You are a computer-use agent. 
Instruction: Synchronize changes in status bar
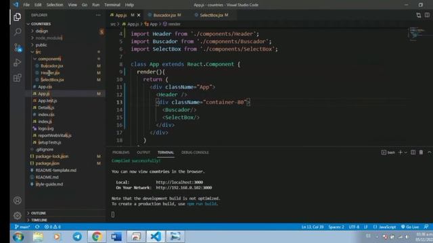(37, 227)
